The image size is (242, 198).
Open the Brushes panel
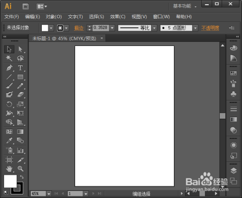click(233, 83)
